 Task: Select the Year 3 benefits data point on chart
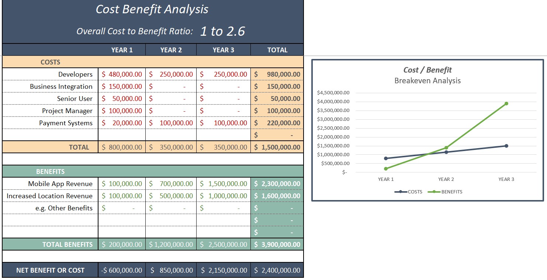click(506, 104)
